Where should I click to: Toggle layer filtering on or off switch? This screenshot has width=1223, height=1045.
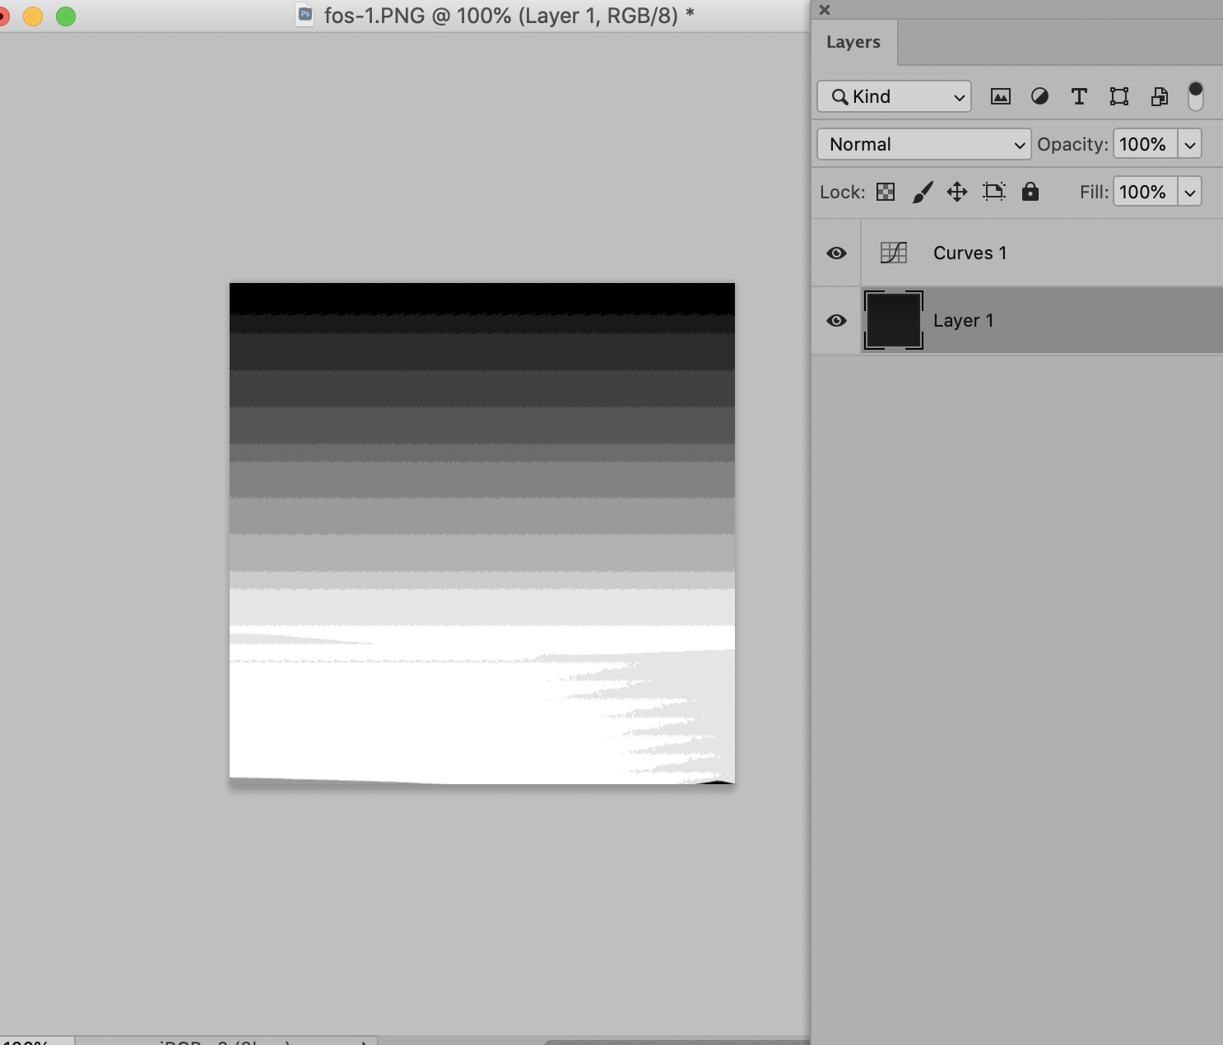tap(1196, 95)
